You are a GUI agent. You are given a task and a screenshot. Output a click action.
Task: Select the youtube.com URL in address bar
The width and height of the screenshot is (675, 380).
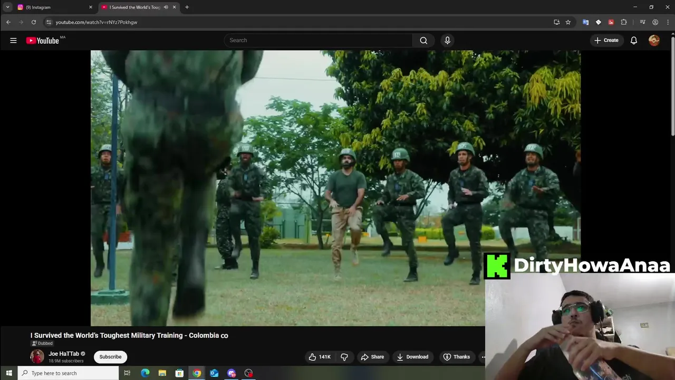pos(97,22)
